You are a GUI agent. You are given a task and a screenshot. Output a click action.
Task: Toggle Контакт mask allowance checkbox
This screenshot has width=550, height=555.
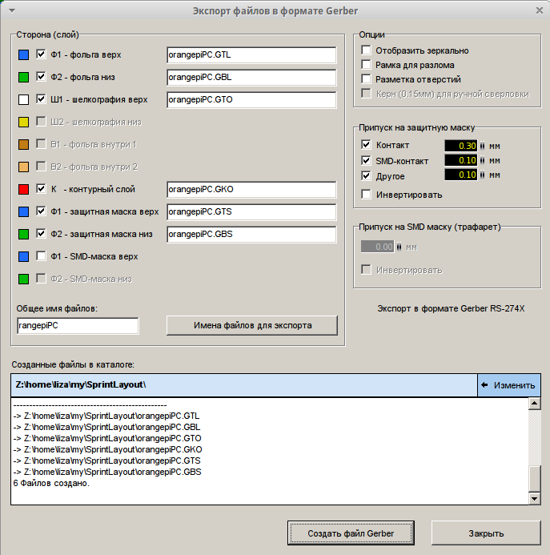click(366, 144)
